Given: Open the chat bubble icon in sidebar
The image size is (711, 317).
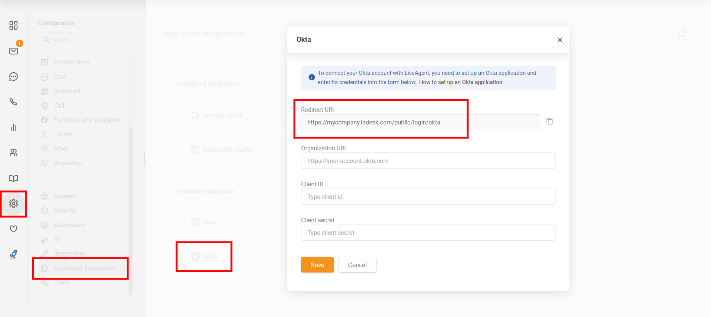Looking at the screenshot, I should click(x=13, y=77).
